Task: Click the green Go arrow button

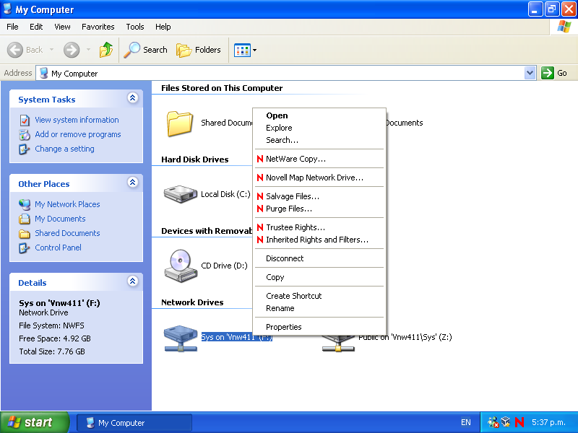Action: tap(548, 73)
